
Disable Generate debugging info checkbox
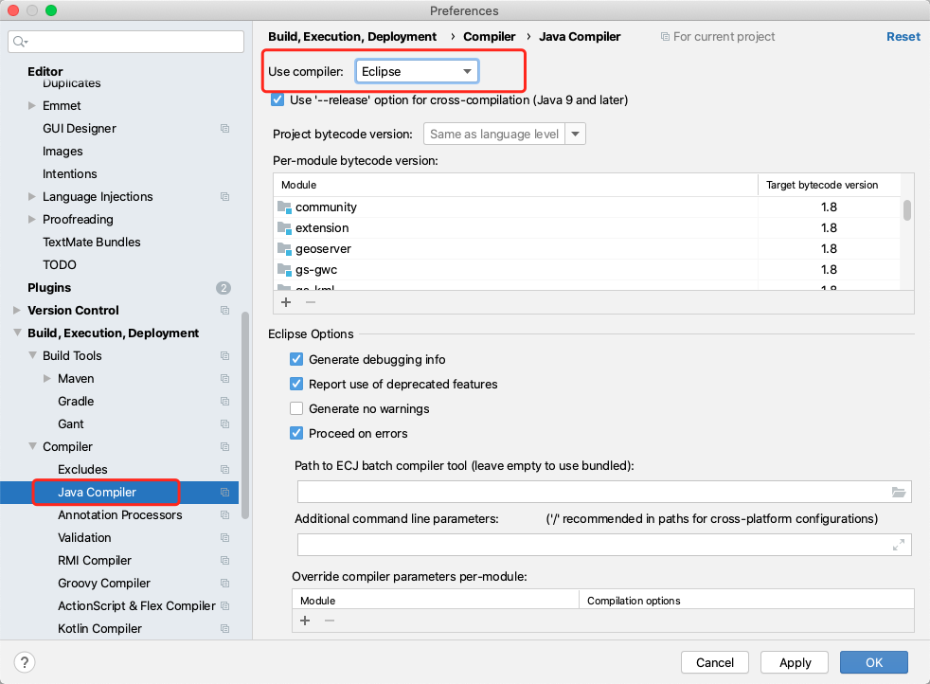coord(296,360)
